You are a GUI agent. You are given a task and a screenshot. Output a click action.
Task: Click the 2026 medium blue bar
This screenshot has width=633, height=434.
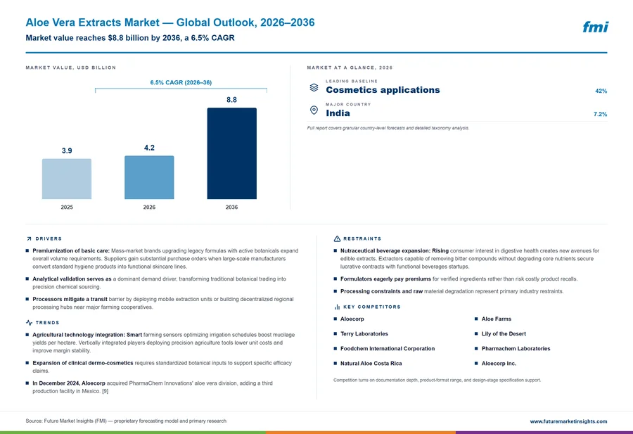(149, 177)
